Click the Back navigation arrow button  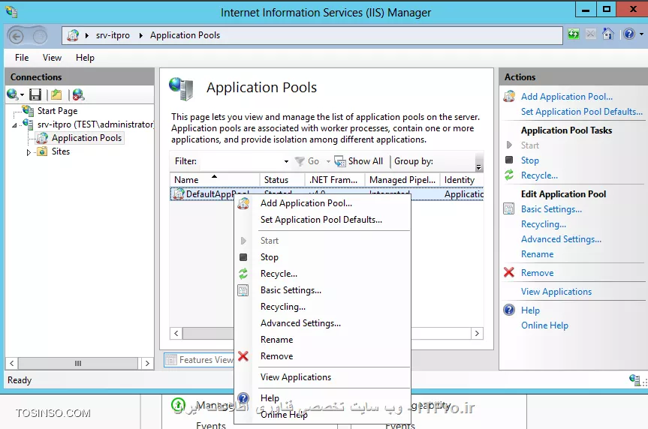[x=16, y=36]
